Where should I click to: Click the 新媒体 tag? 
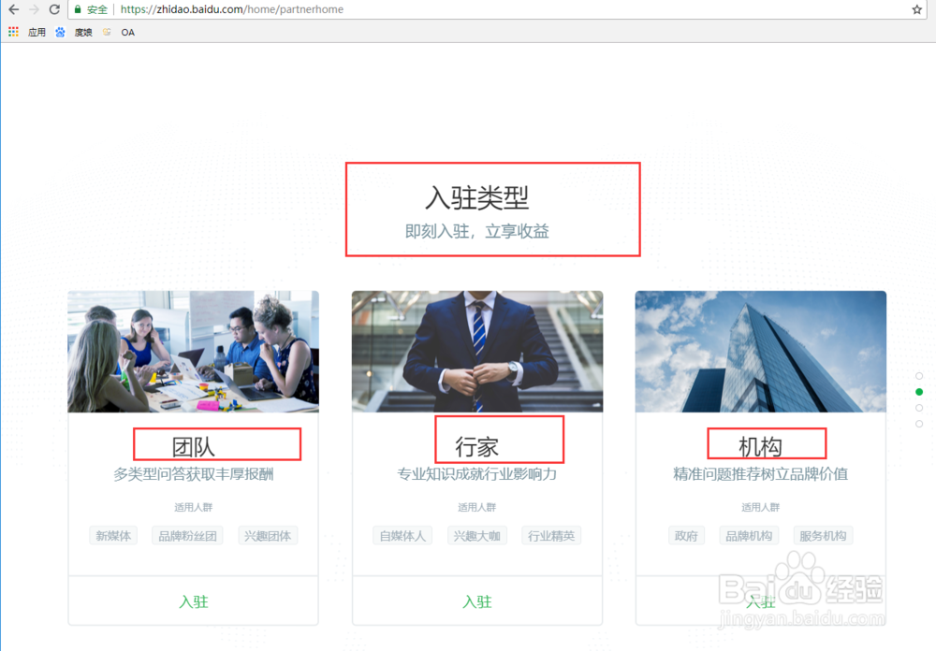pyautogui.click(x=113, y=536)
